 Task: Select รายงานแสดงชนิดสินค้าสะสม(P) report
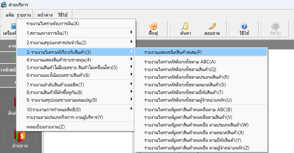coord(173,52)
